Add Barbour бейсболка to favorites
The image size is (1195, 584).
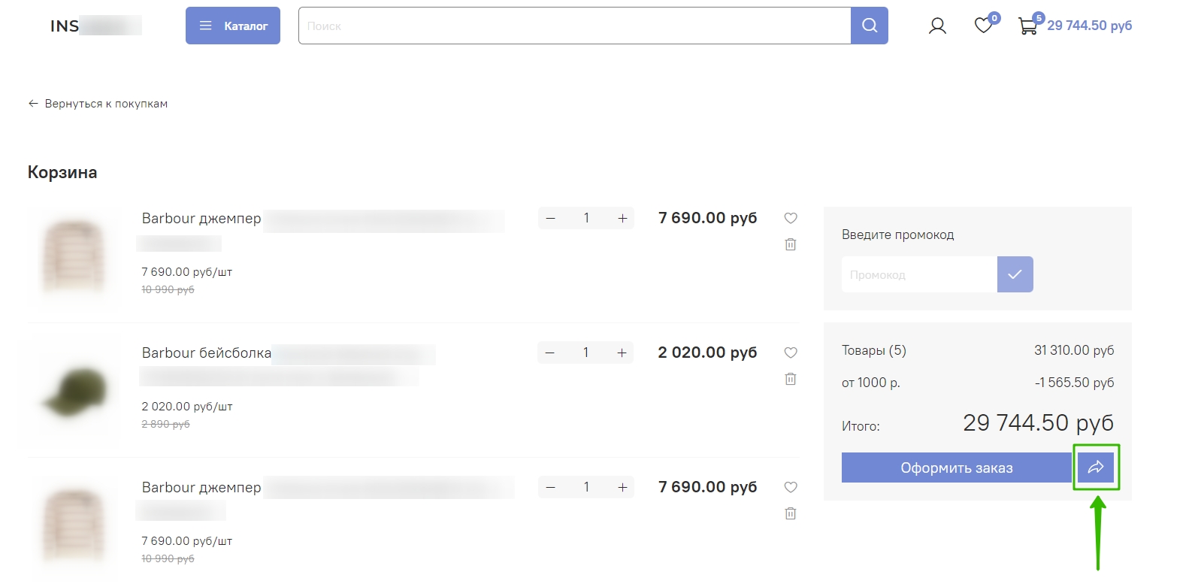point(791,353)
